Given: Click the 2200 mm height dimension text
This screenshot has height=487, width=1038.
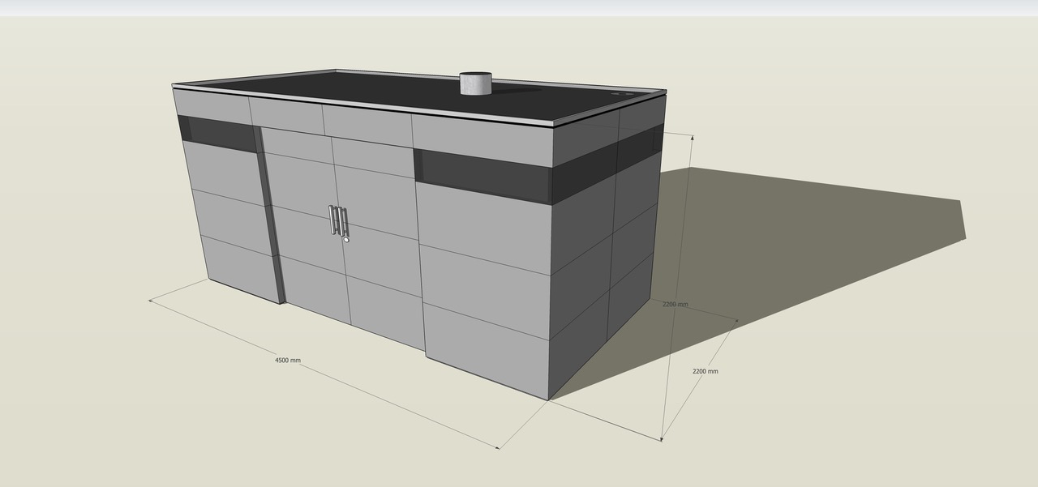Looking at the screenshot, I should click(x=675, y=305).
